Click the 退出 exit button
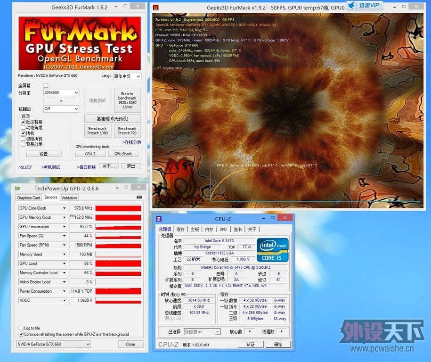This screenshot has width=431, height=362. point(131,166)
